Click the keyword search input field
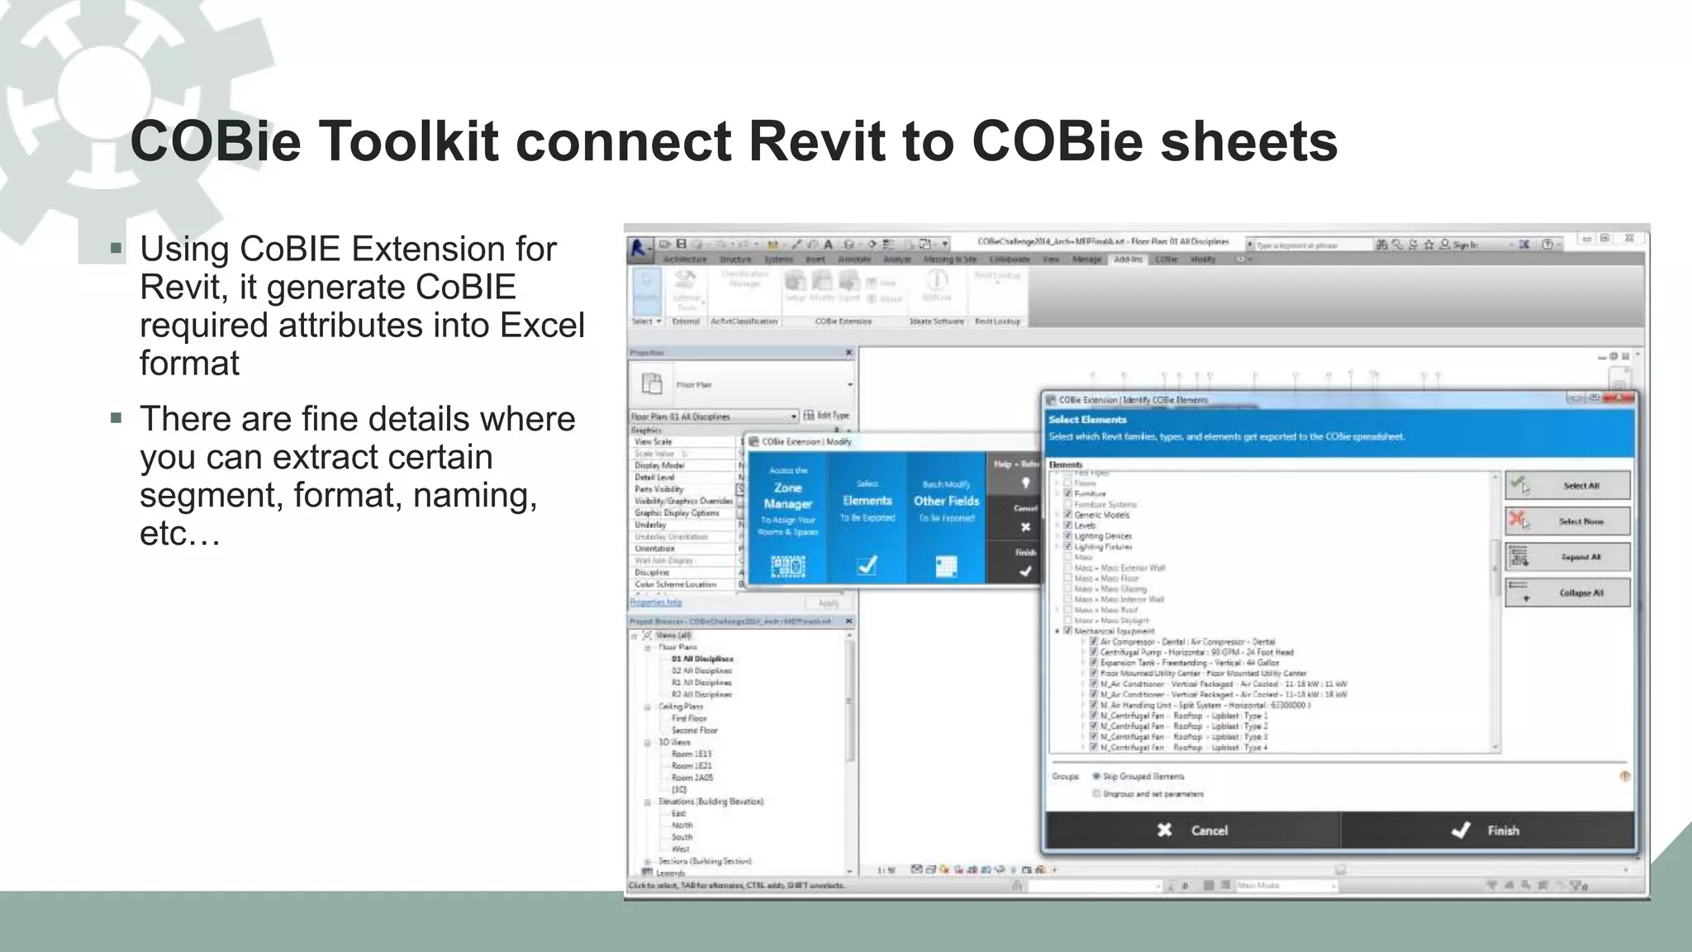 point(1313,245)
